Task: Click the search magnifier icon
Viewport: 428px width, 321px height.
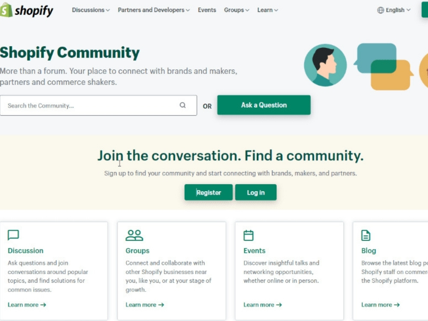Action: coord(183,105)
